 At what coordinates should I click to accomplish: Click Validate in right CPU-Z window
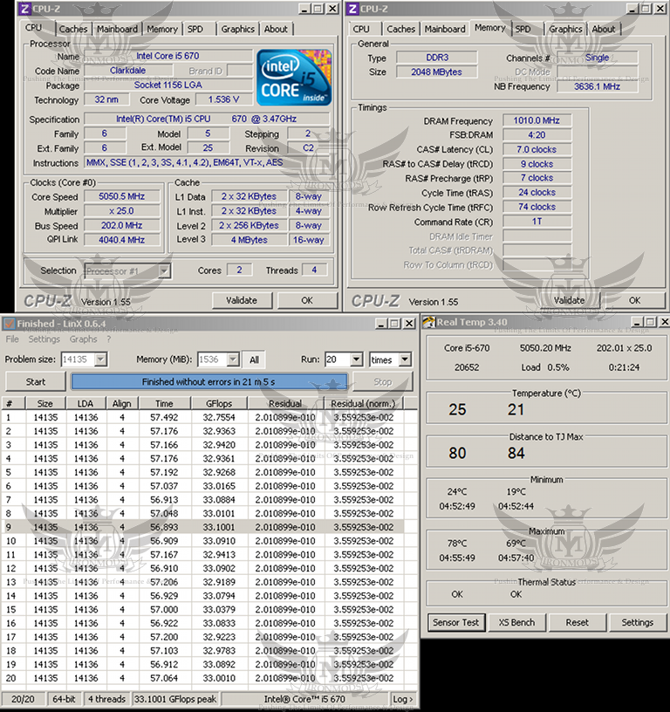[x=569, y=301]
